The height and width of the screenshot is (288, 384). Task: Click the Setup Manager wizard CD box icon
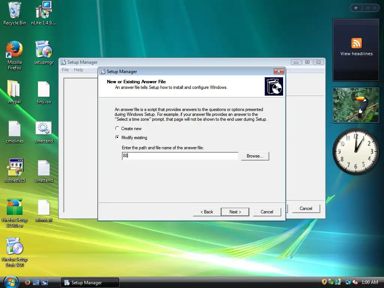[274, 87]
